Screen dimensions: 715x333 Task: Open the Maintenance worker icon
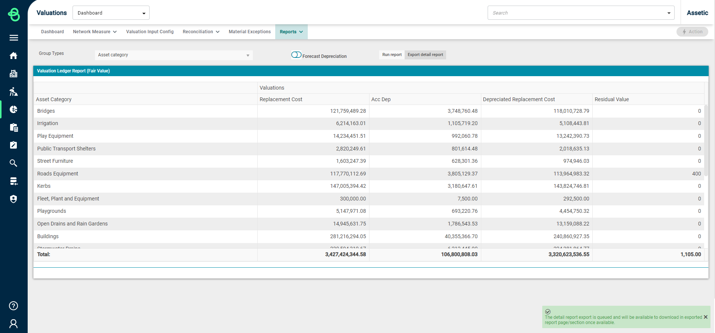[x=14, y=91]
